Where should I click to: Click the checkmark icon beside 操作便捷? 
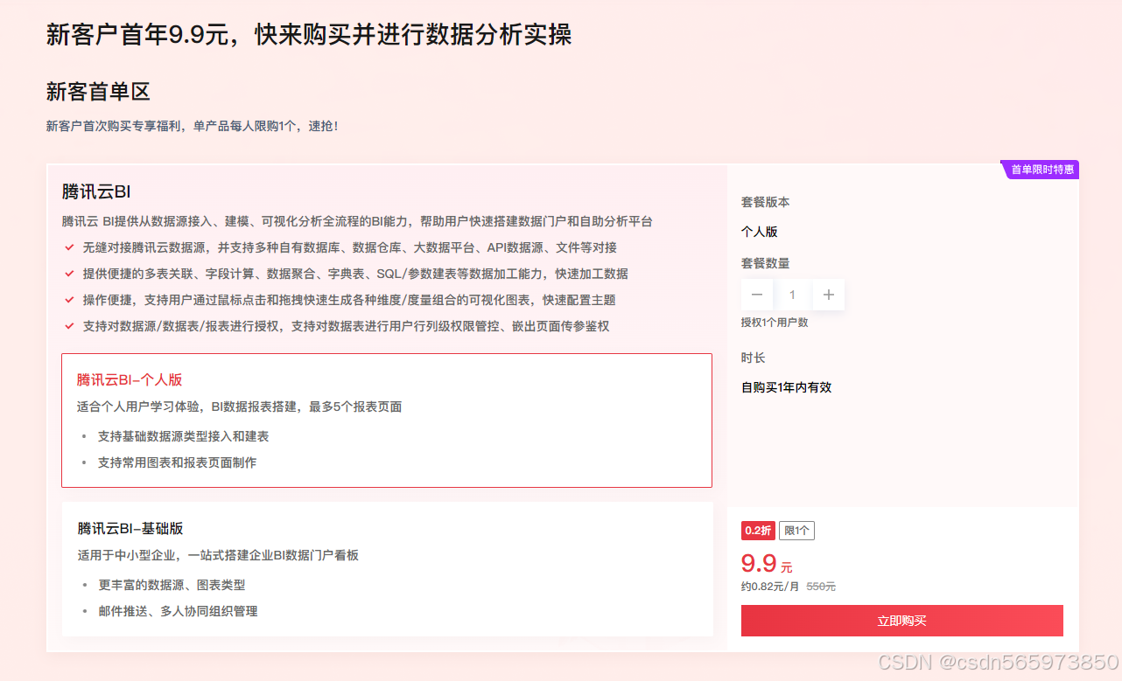tap(69, 300)
